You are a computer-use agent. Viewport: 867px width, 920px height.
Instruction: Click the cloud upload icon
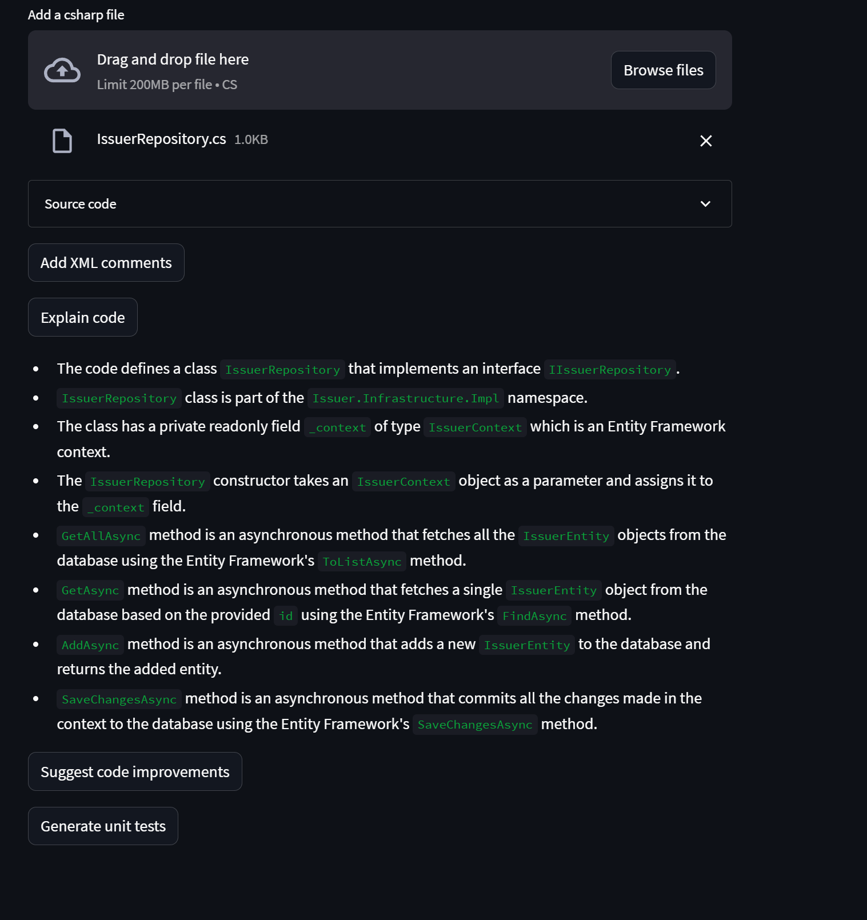tap(62, 70)
